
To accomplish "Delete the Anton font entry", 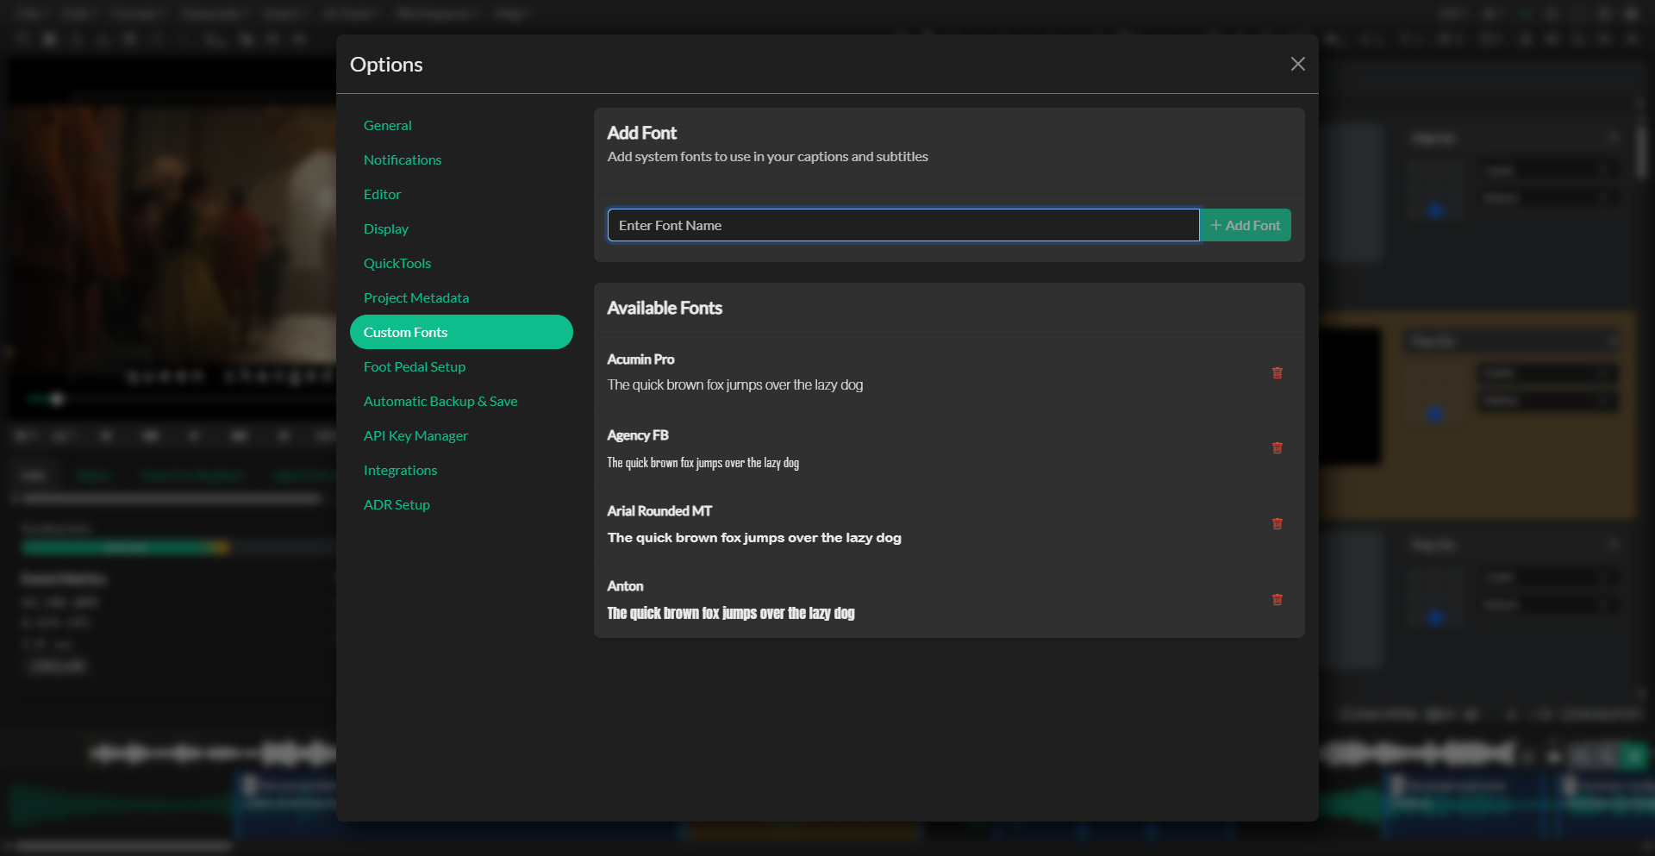I will [1277, 599].
